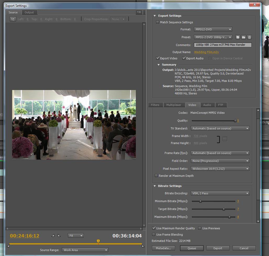This screenshot has height=256, width=269.
Task: Enable Match Sequence Settings checkbox
Action: [x=157, y=22]
